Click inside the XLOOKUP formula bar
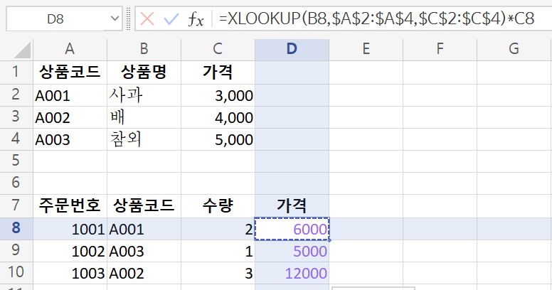 click(x=377, y=18)
